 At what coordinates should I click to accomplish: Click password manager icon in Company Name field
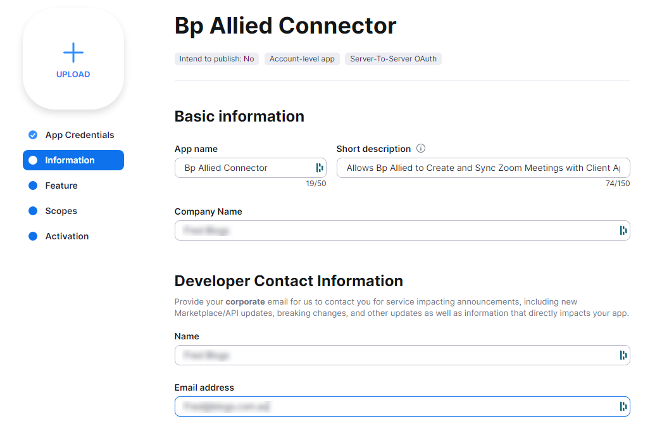(x=623, y=230)
